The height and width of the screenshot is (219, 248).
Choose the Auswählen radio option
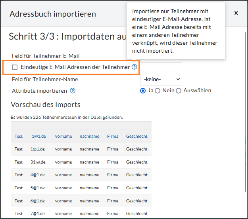(x=179, y=91)
